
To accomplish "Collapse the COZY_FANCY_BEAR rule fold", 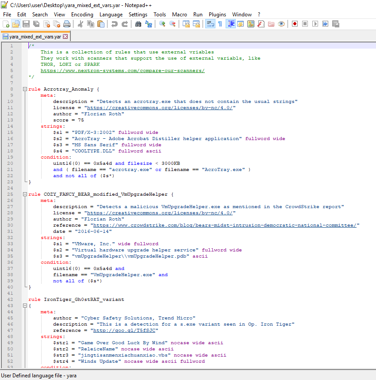I will click(x=25, y=194).
